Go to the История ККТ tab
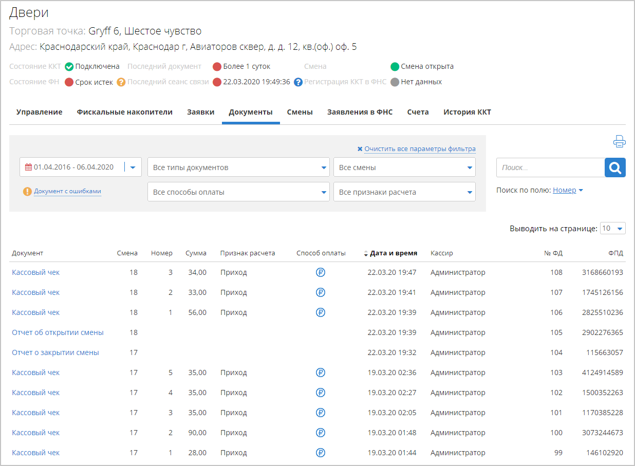 (x=467, y=112)
